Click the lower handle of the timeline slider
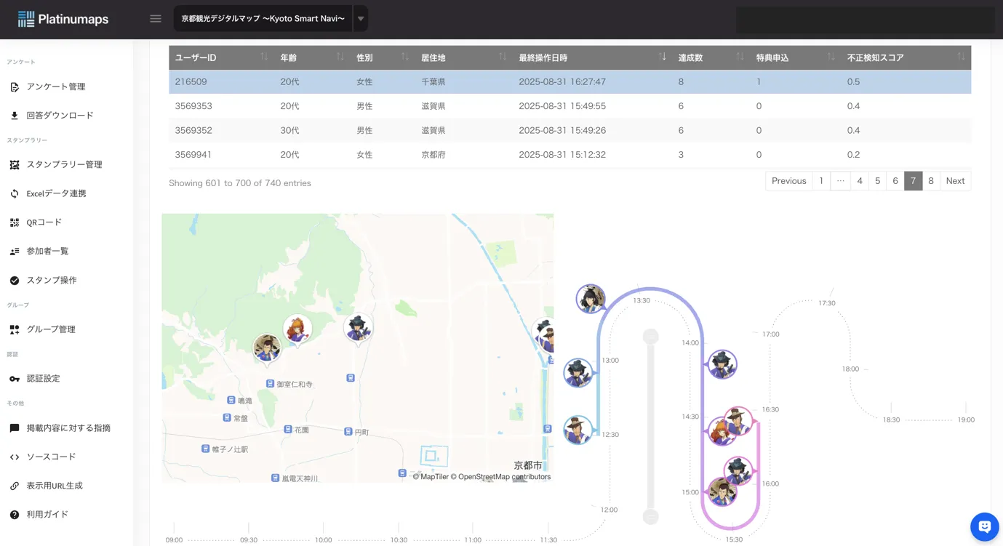This screenshot has height=546, width=1003. point(650,517)
